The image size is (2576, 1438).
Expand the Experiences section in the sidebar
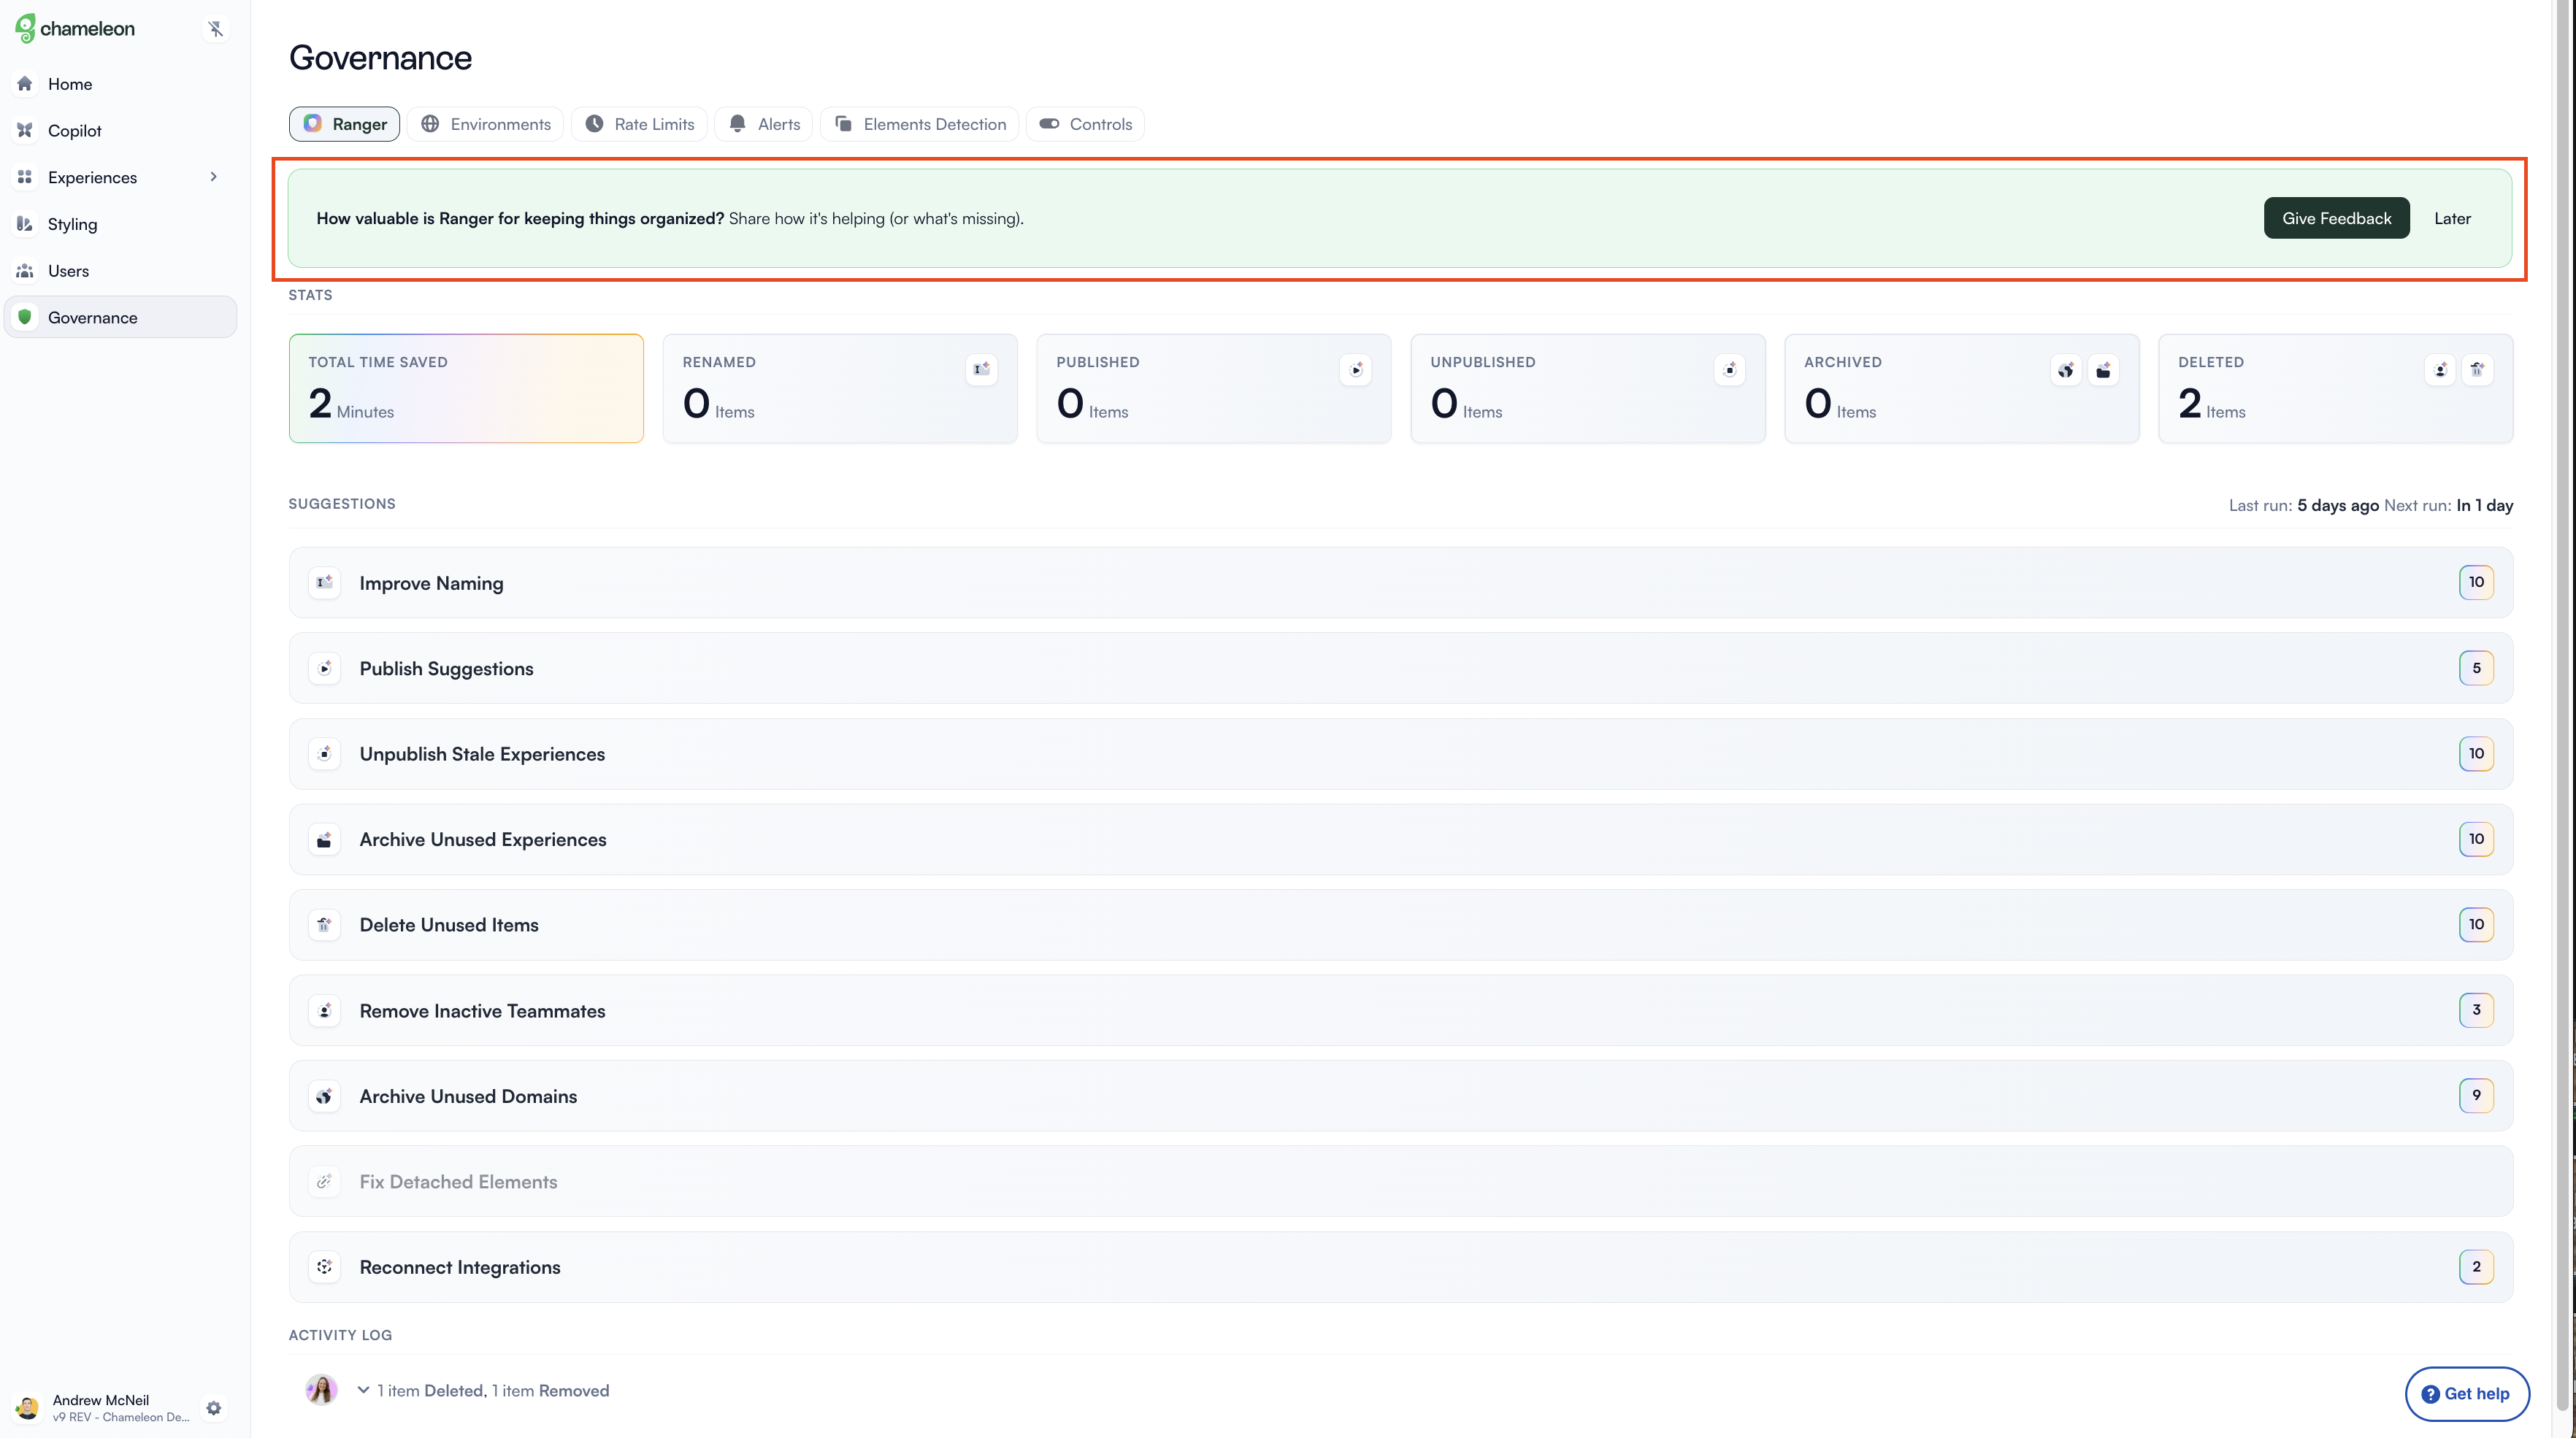click(214, 176)
